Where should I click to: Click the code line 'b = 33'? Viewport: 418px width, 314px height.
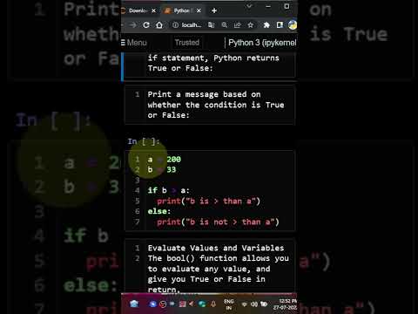pyautogui.click(x=162, y=169)
